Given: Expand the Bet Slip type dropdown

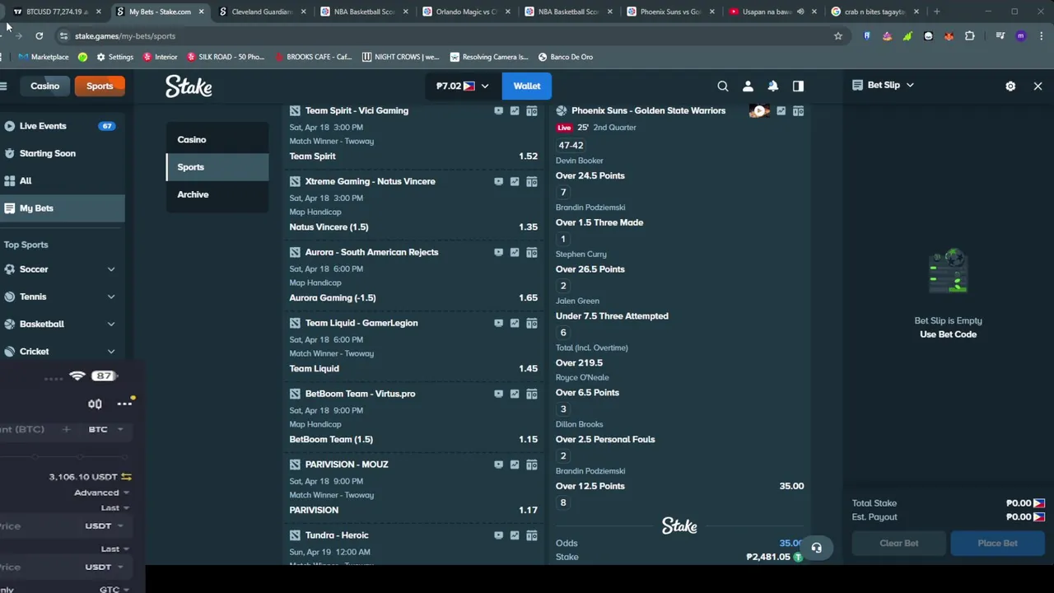Looking at the screenshot, I should point(910,85).
